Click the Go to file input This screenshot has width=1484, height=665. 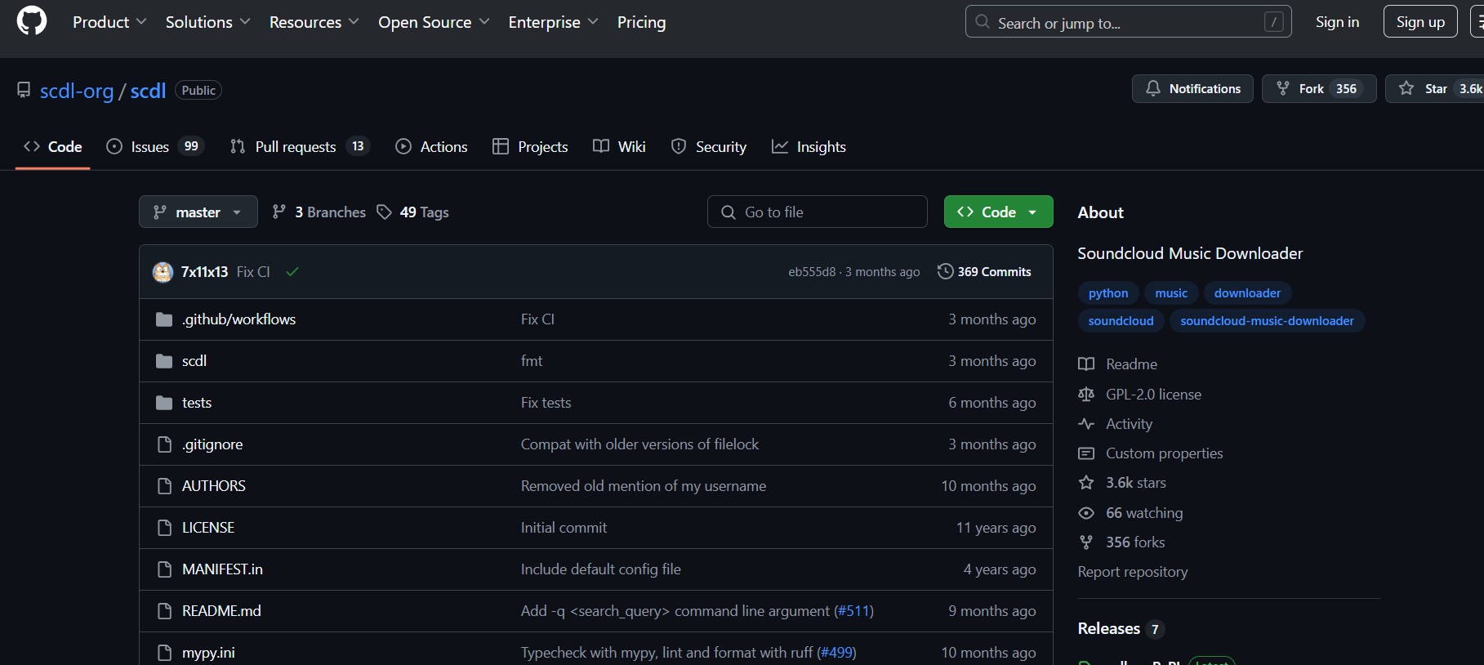[x=817, y=212]
